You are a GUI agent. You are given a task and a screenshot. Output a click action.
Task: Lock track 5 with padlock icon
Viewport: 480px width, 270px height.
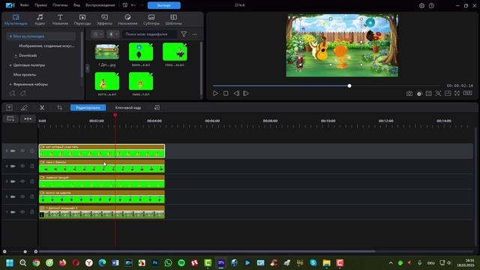pos(31,151)
